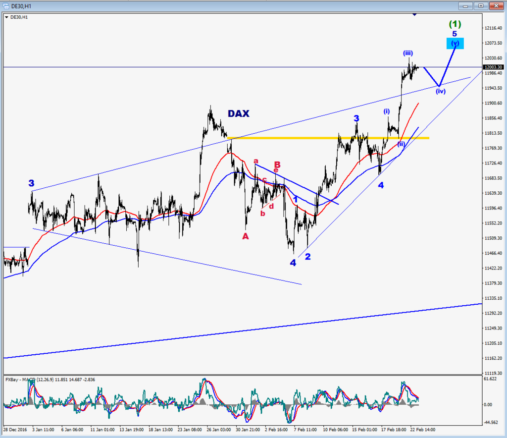
Task: Select the small red 'b' label
Action: pos(262,214)
